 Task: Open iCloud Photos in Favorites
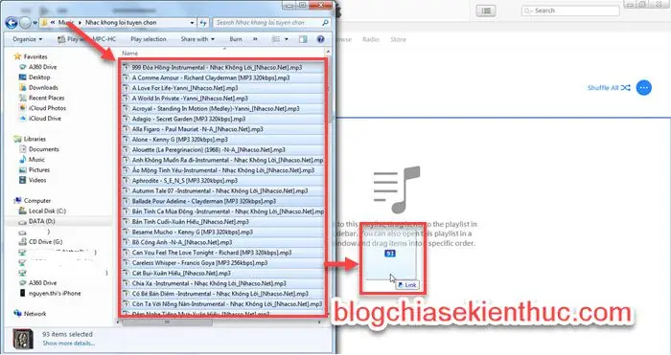(47, 108)
